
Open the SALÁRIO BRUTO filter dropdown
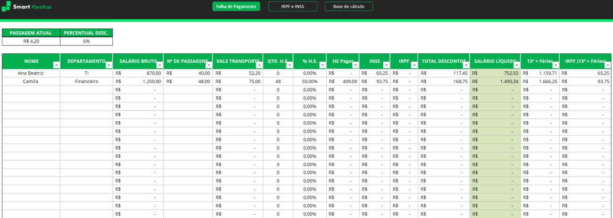pyautogui.click(x=160, y=66)
